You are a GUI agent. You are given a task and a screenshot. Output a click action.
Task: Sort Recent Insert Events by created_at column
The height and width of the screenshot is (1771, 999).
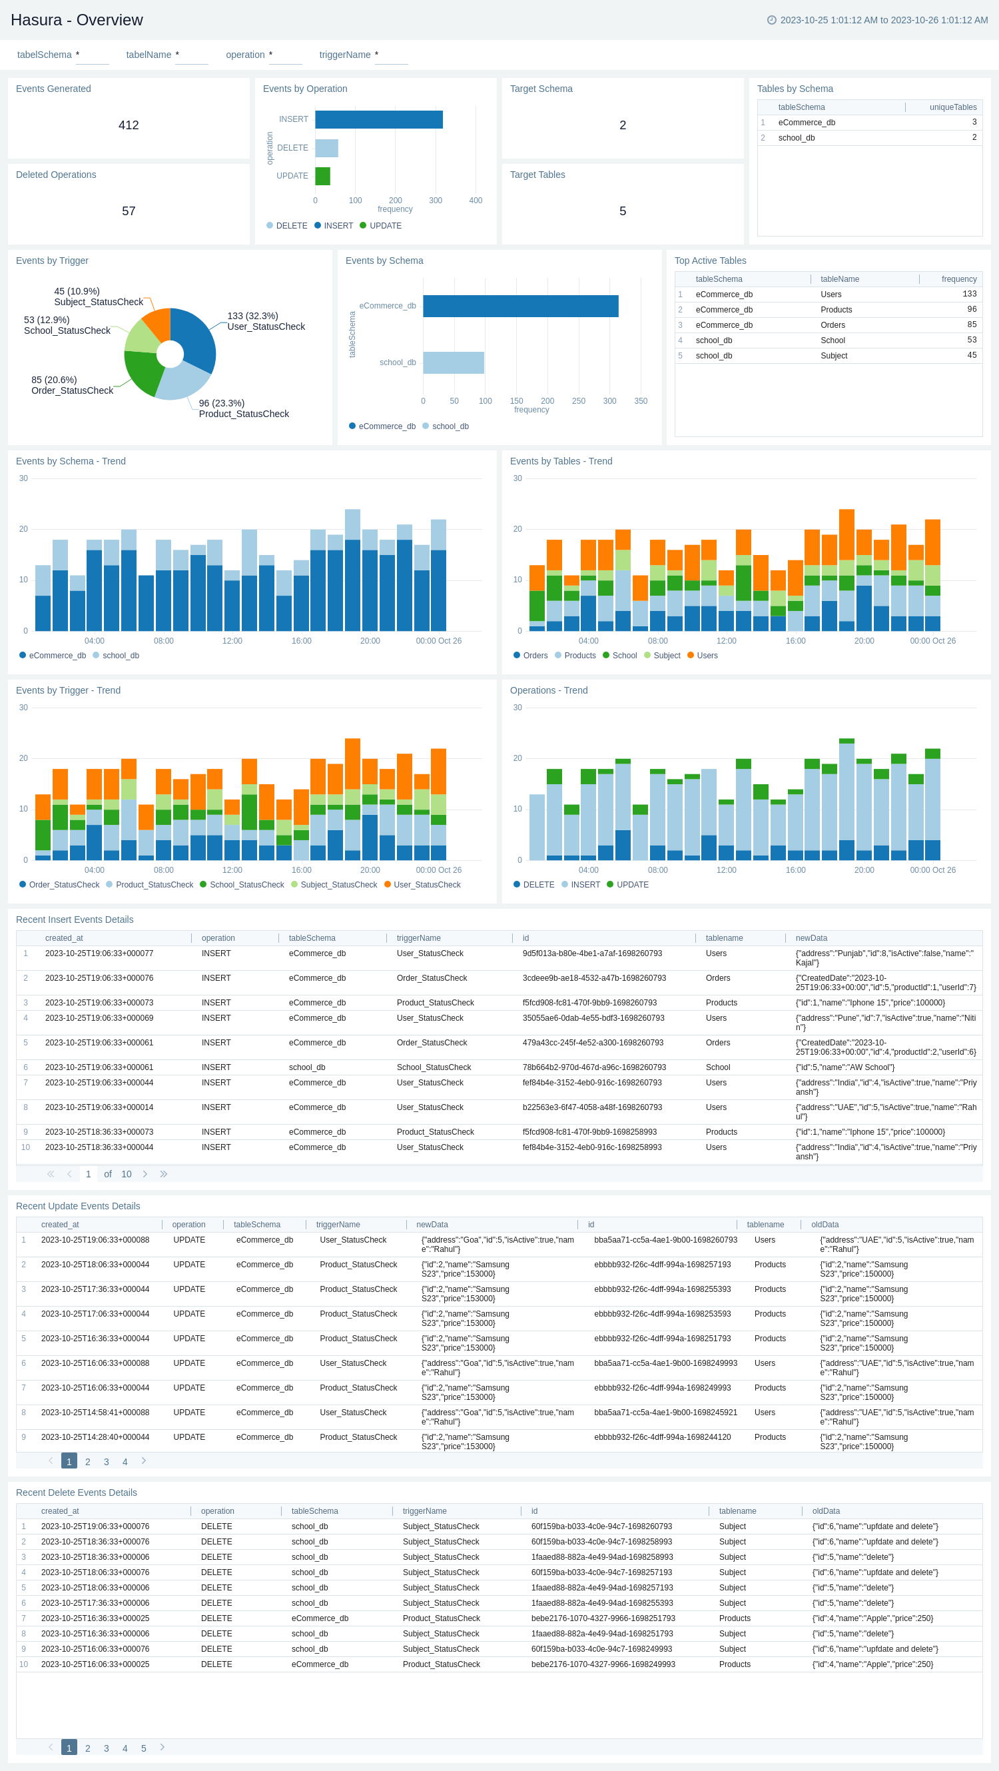(x=64, y=937)
